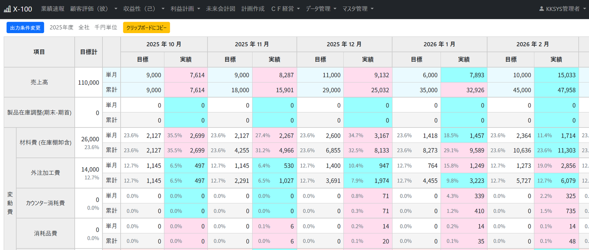Select the 2025 年 10 月 column header
Viewport: 589px width, 250px height.
[x=164, y=44]
